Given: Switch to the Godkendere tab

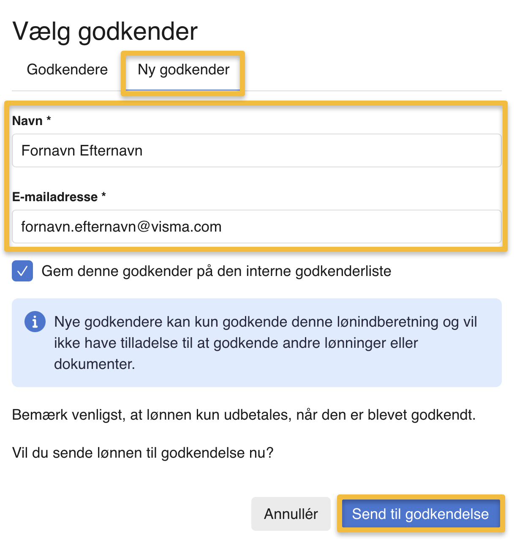Looking at the screenshot, I should 67,70.
